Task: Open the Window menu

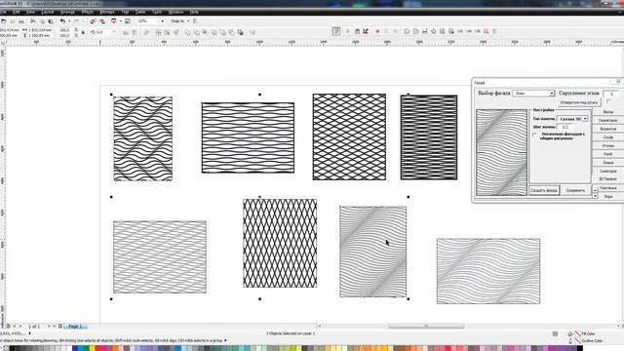Action: pyautogui.click(x=175, y=12)
